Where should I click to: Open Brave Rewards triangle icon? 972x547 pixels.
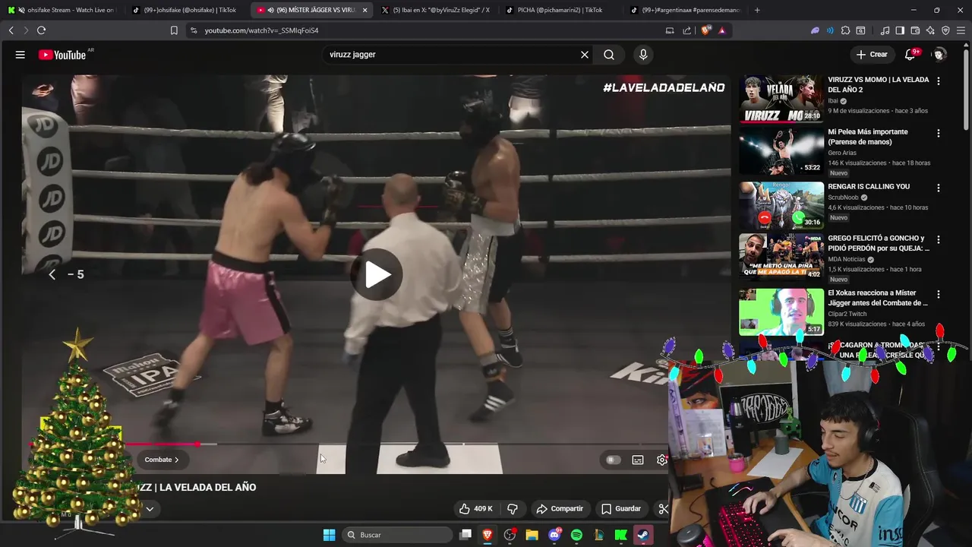721,30
